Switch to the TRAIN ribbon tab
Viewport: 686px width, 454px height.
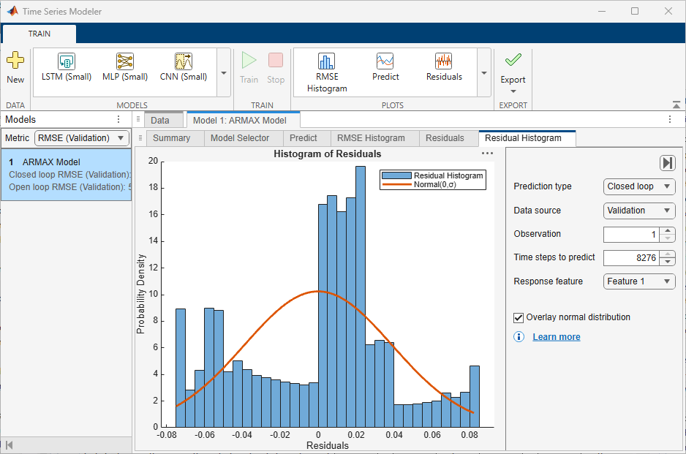(39, 34)
